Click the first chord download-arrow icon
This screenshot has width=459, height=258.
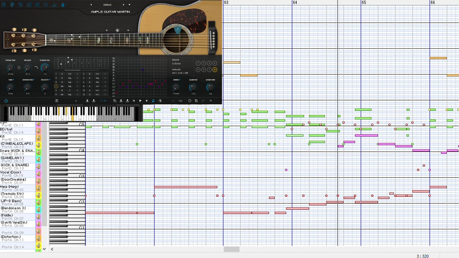[x=87, y=101]
